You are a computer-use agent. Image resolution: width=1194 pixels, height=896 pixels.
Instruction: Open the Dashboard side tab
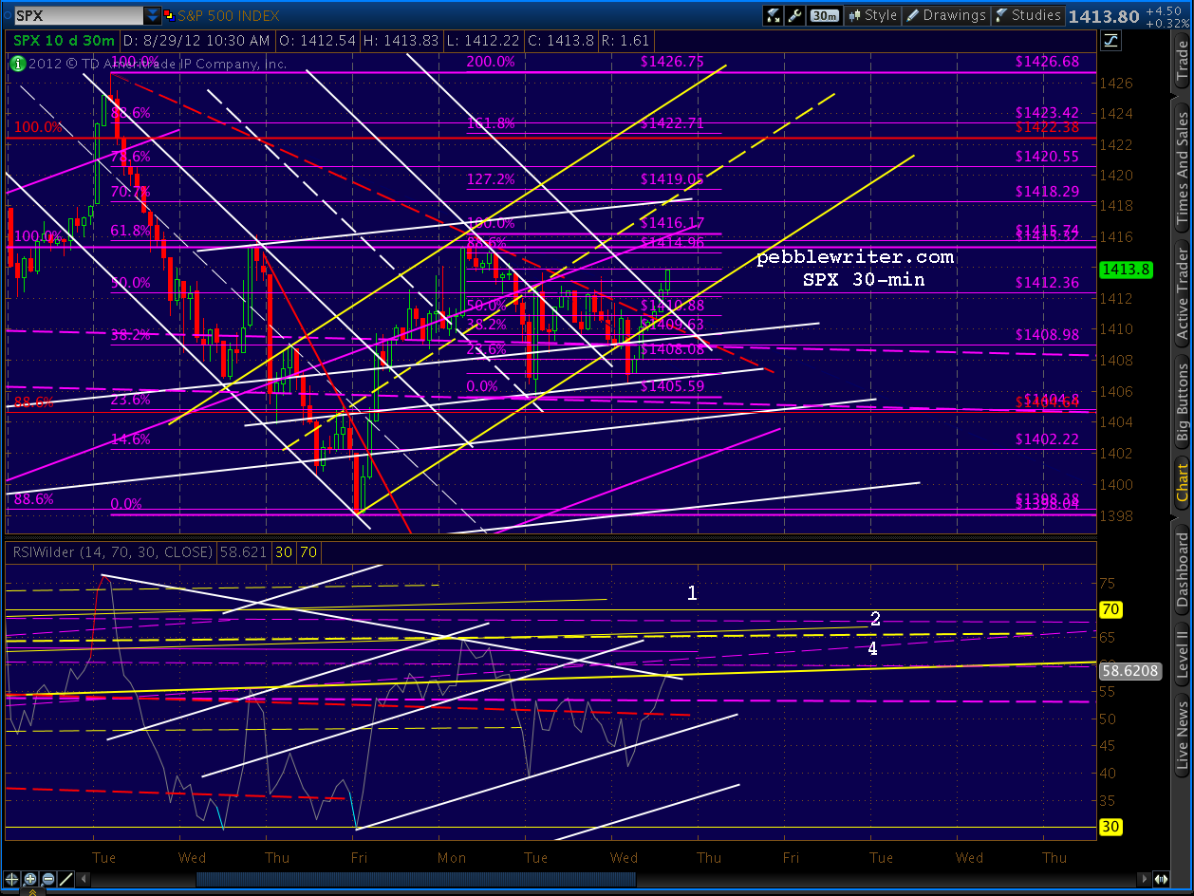(1182, 569)
